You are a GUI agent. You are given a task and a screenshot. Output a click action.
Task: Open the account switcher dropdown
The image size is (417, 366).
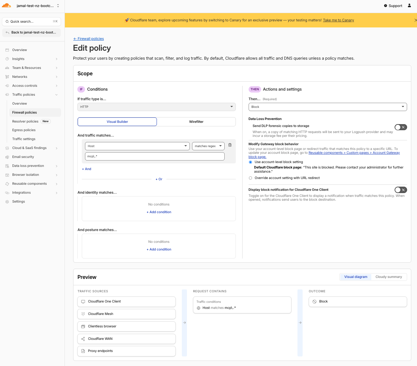[x=37, y=6]
